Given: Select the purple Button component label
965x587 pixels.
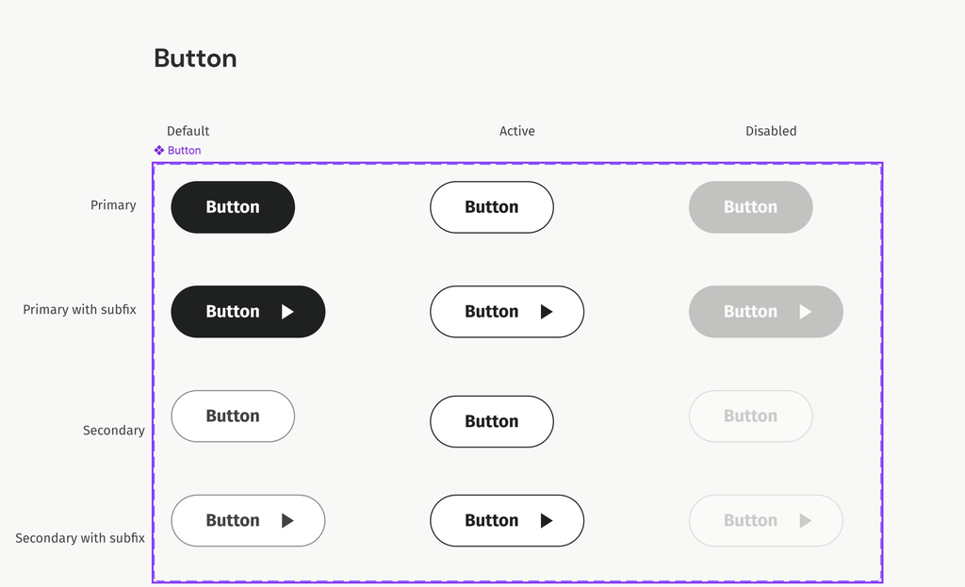Looking at the screenshot, I should pyautogui.click(x=184, y=151).
